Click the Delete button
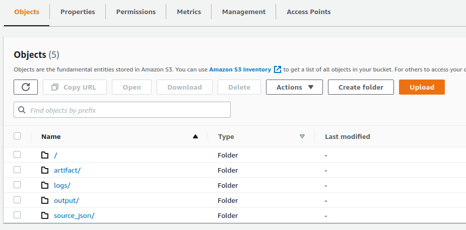 click(x=239, y=87)
